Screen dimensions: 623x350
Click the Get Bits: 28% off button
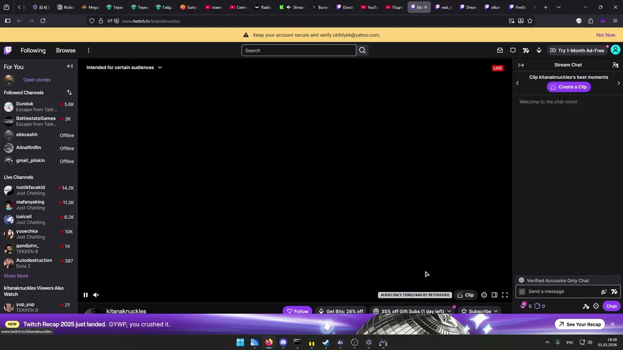tap(340, 311)
